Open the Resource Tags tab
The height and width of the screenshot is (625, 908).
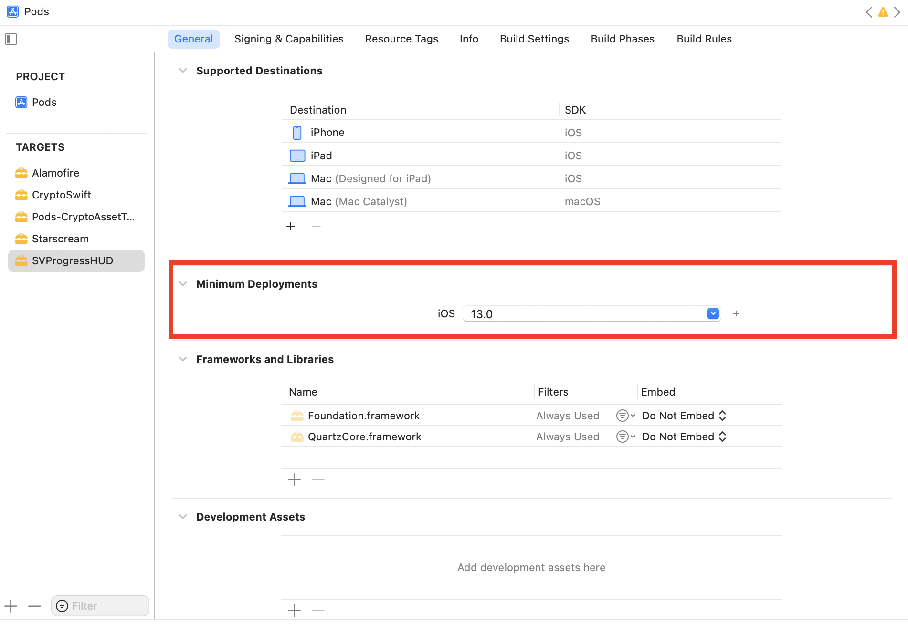tap(401, 39)
